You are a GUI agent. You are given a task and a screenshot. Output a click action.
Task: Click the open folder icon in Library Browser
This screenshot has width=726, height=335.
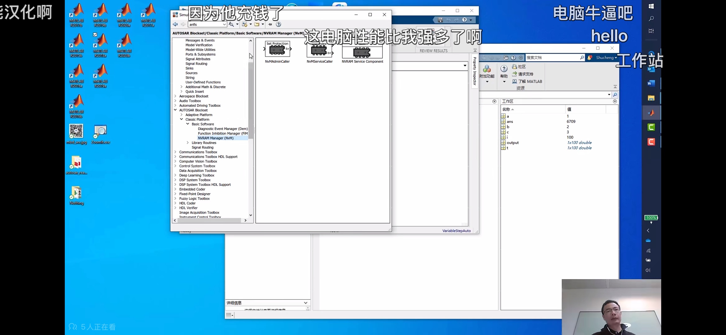click(257, 24)
